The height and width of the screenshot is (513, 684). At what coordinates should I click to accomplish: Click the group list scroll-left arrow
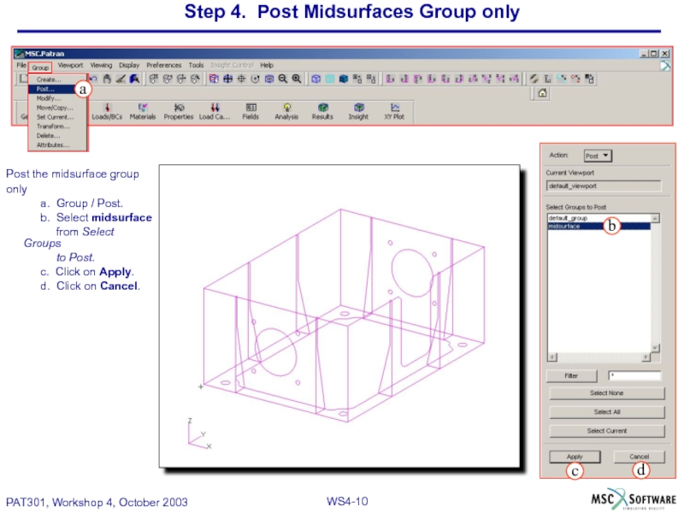point(552,357)
